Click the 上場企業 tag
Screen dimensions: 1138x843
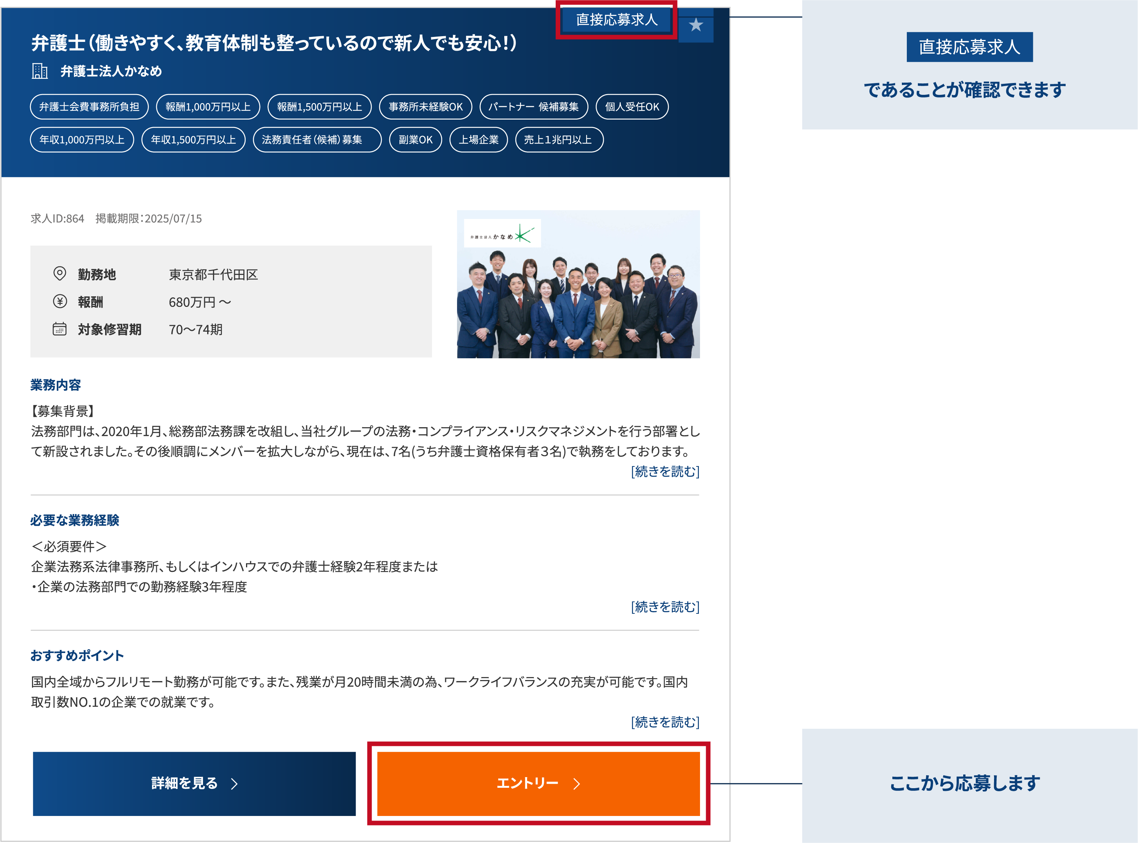coord(478,140)
